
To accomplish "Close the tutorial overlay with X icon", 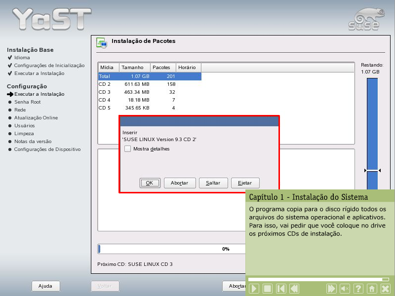I will [385, 289].
